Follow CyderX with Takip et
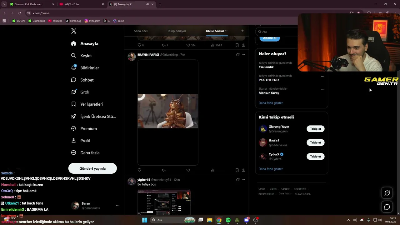This screenshot has width=400, height=225. point(316,156)
